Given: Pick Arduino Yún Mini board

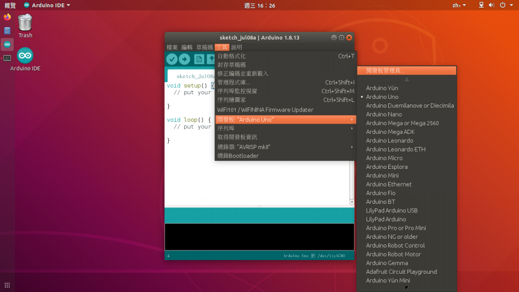Looking at the screenshot, I should [x=407, y=280].
